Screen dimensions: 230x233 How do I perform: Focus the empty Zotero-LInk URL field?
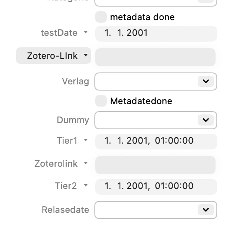pos(155,57)
